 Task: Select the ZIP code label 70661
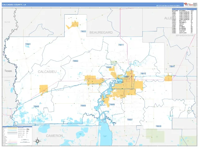coord(28,44)
